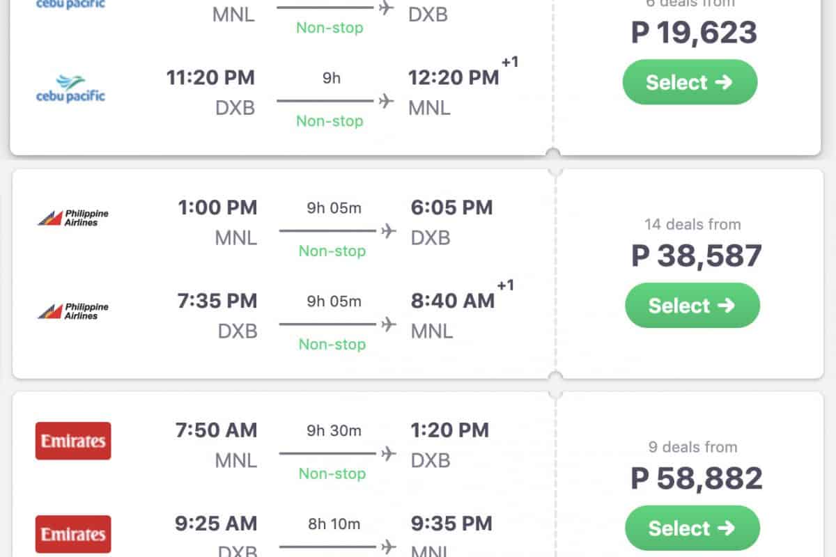Click the 1:20 PM DXB arrival time
Image resolution: width=836 pixels, height=557 pixels.
tap(449, 430)
